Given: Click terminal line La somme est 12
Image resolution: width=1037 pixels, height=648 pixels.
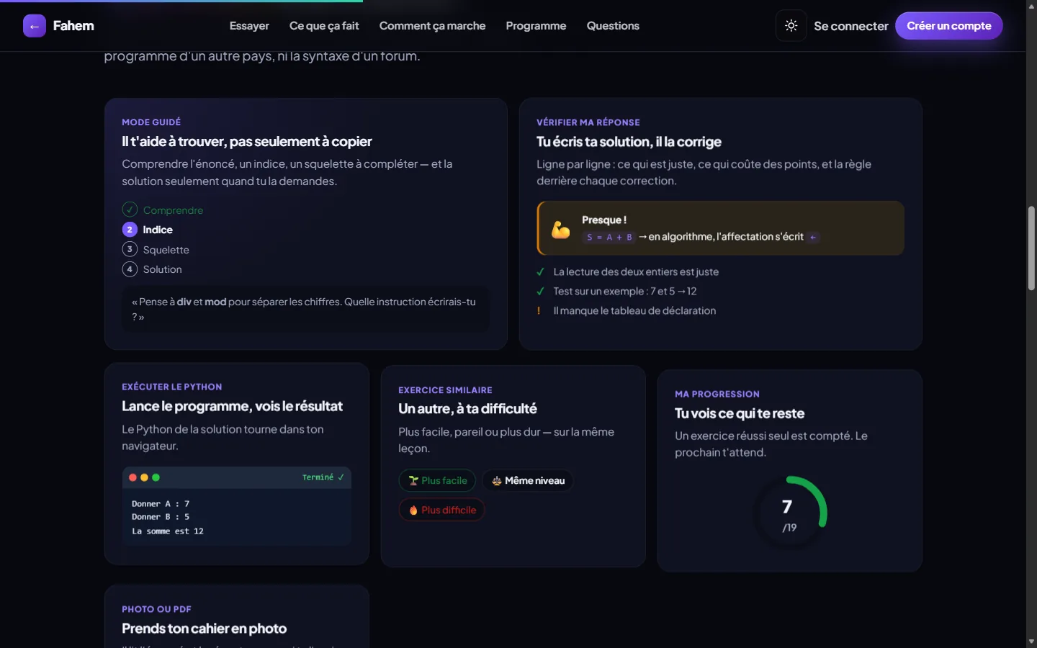Looking at the screenshot, I should click(x=168, y=531).
